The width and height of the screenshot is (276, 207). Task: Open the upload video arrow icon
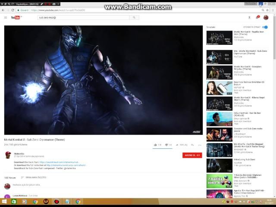(249, 17)
